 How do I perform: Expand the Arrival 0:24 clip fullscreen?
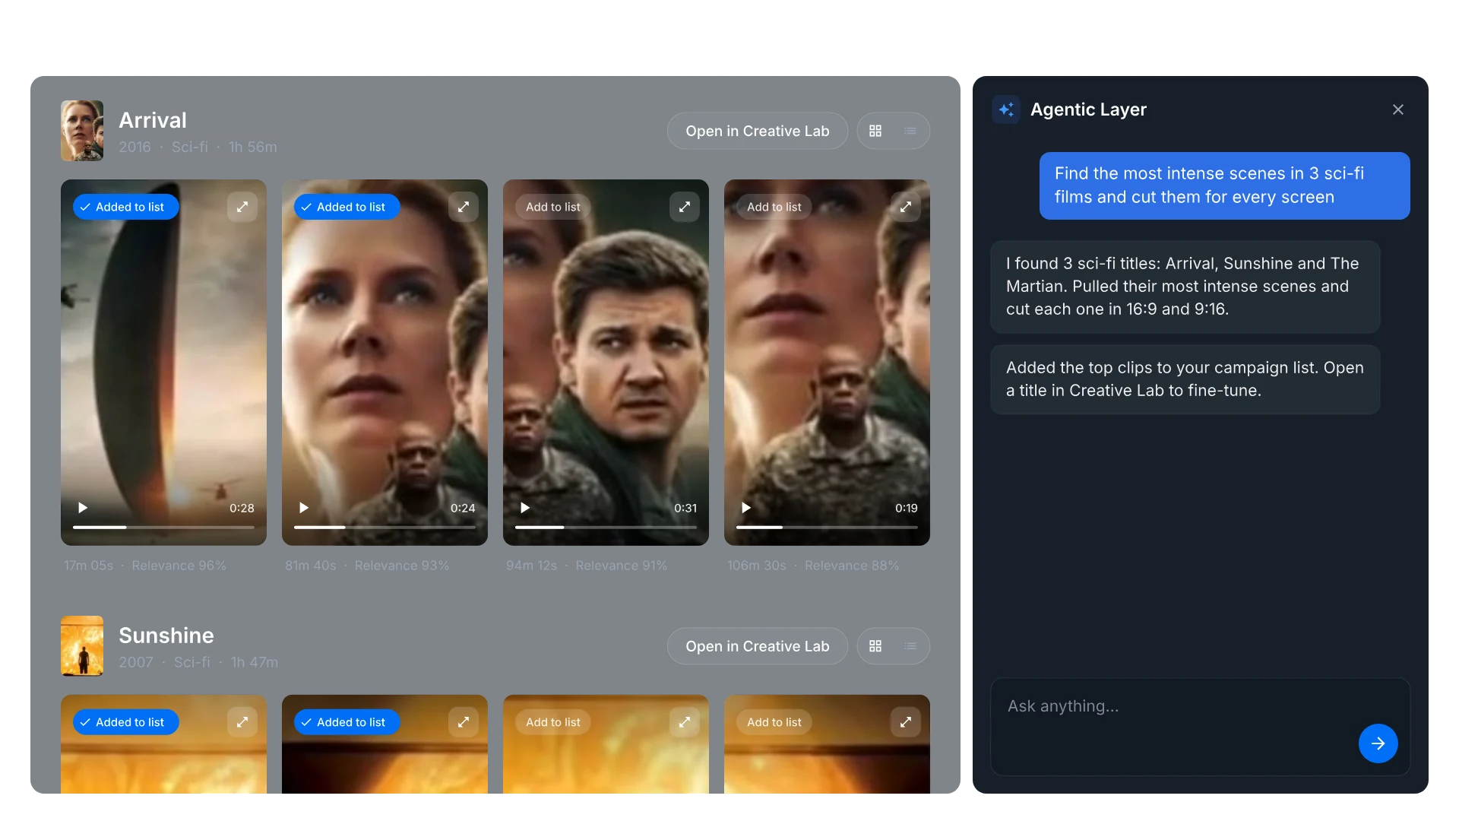tap(464, 207)
